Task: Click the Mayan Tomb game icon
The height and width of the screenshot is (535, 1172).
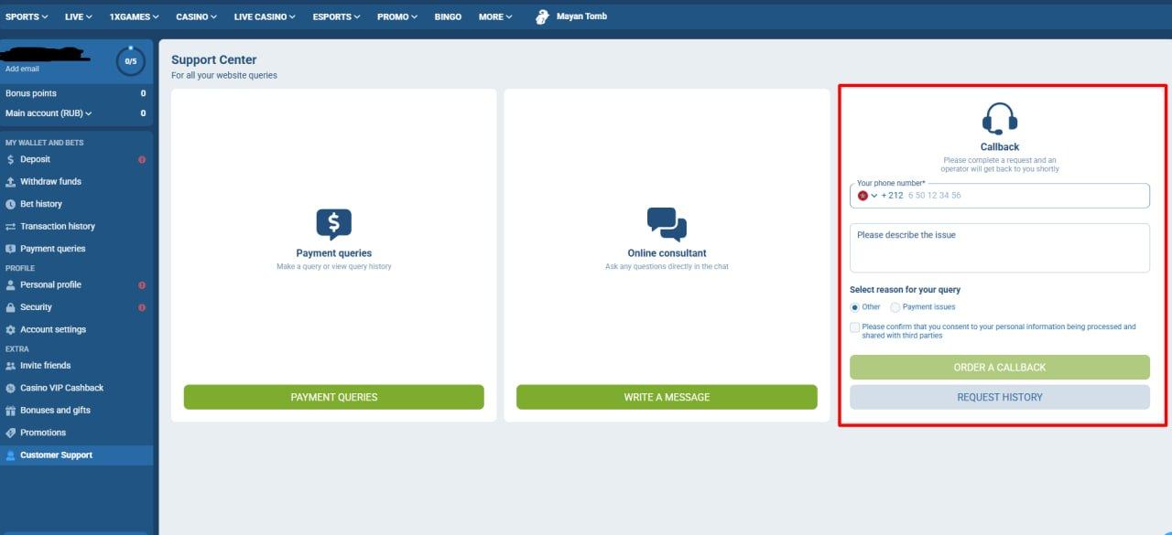Action: point(542,16)
